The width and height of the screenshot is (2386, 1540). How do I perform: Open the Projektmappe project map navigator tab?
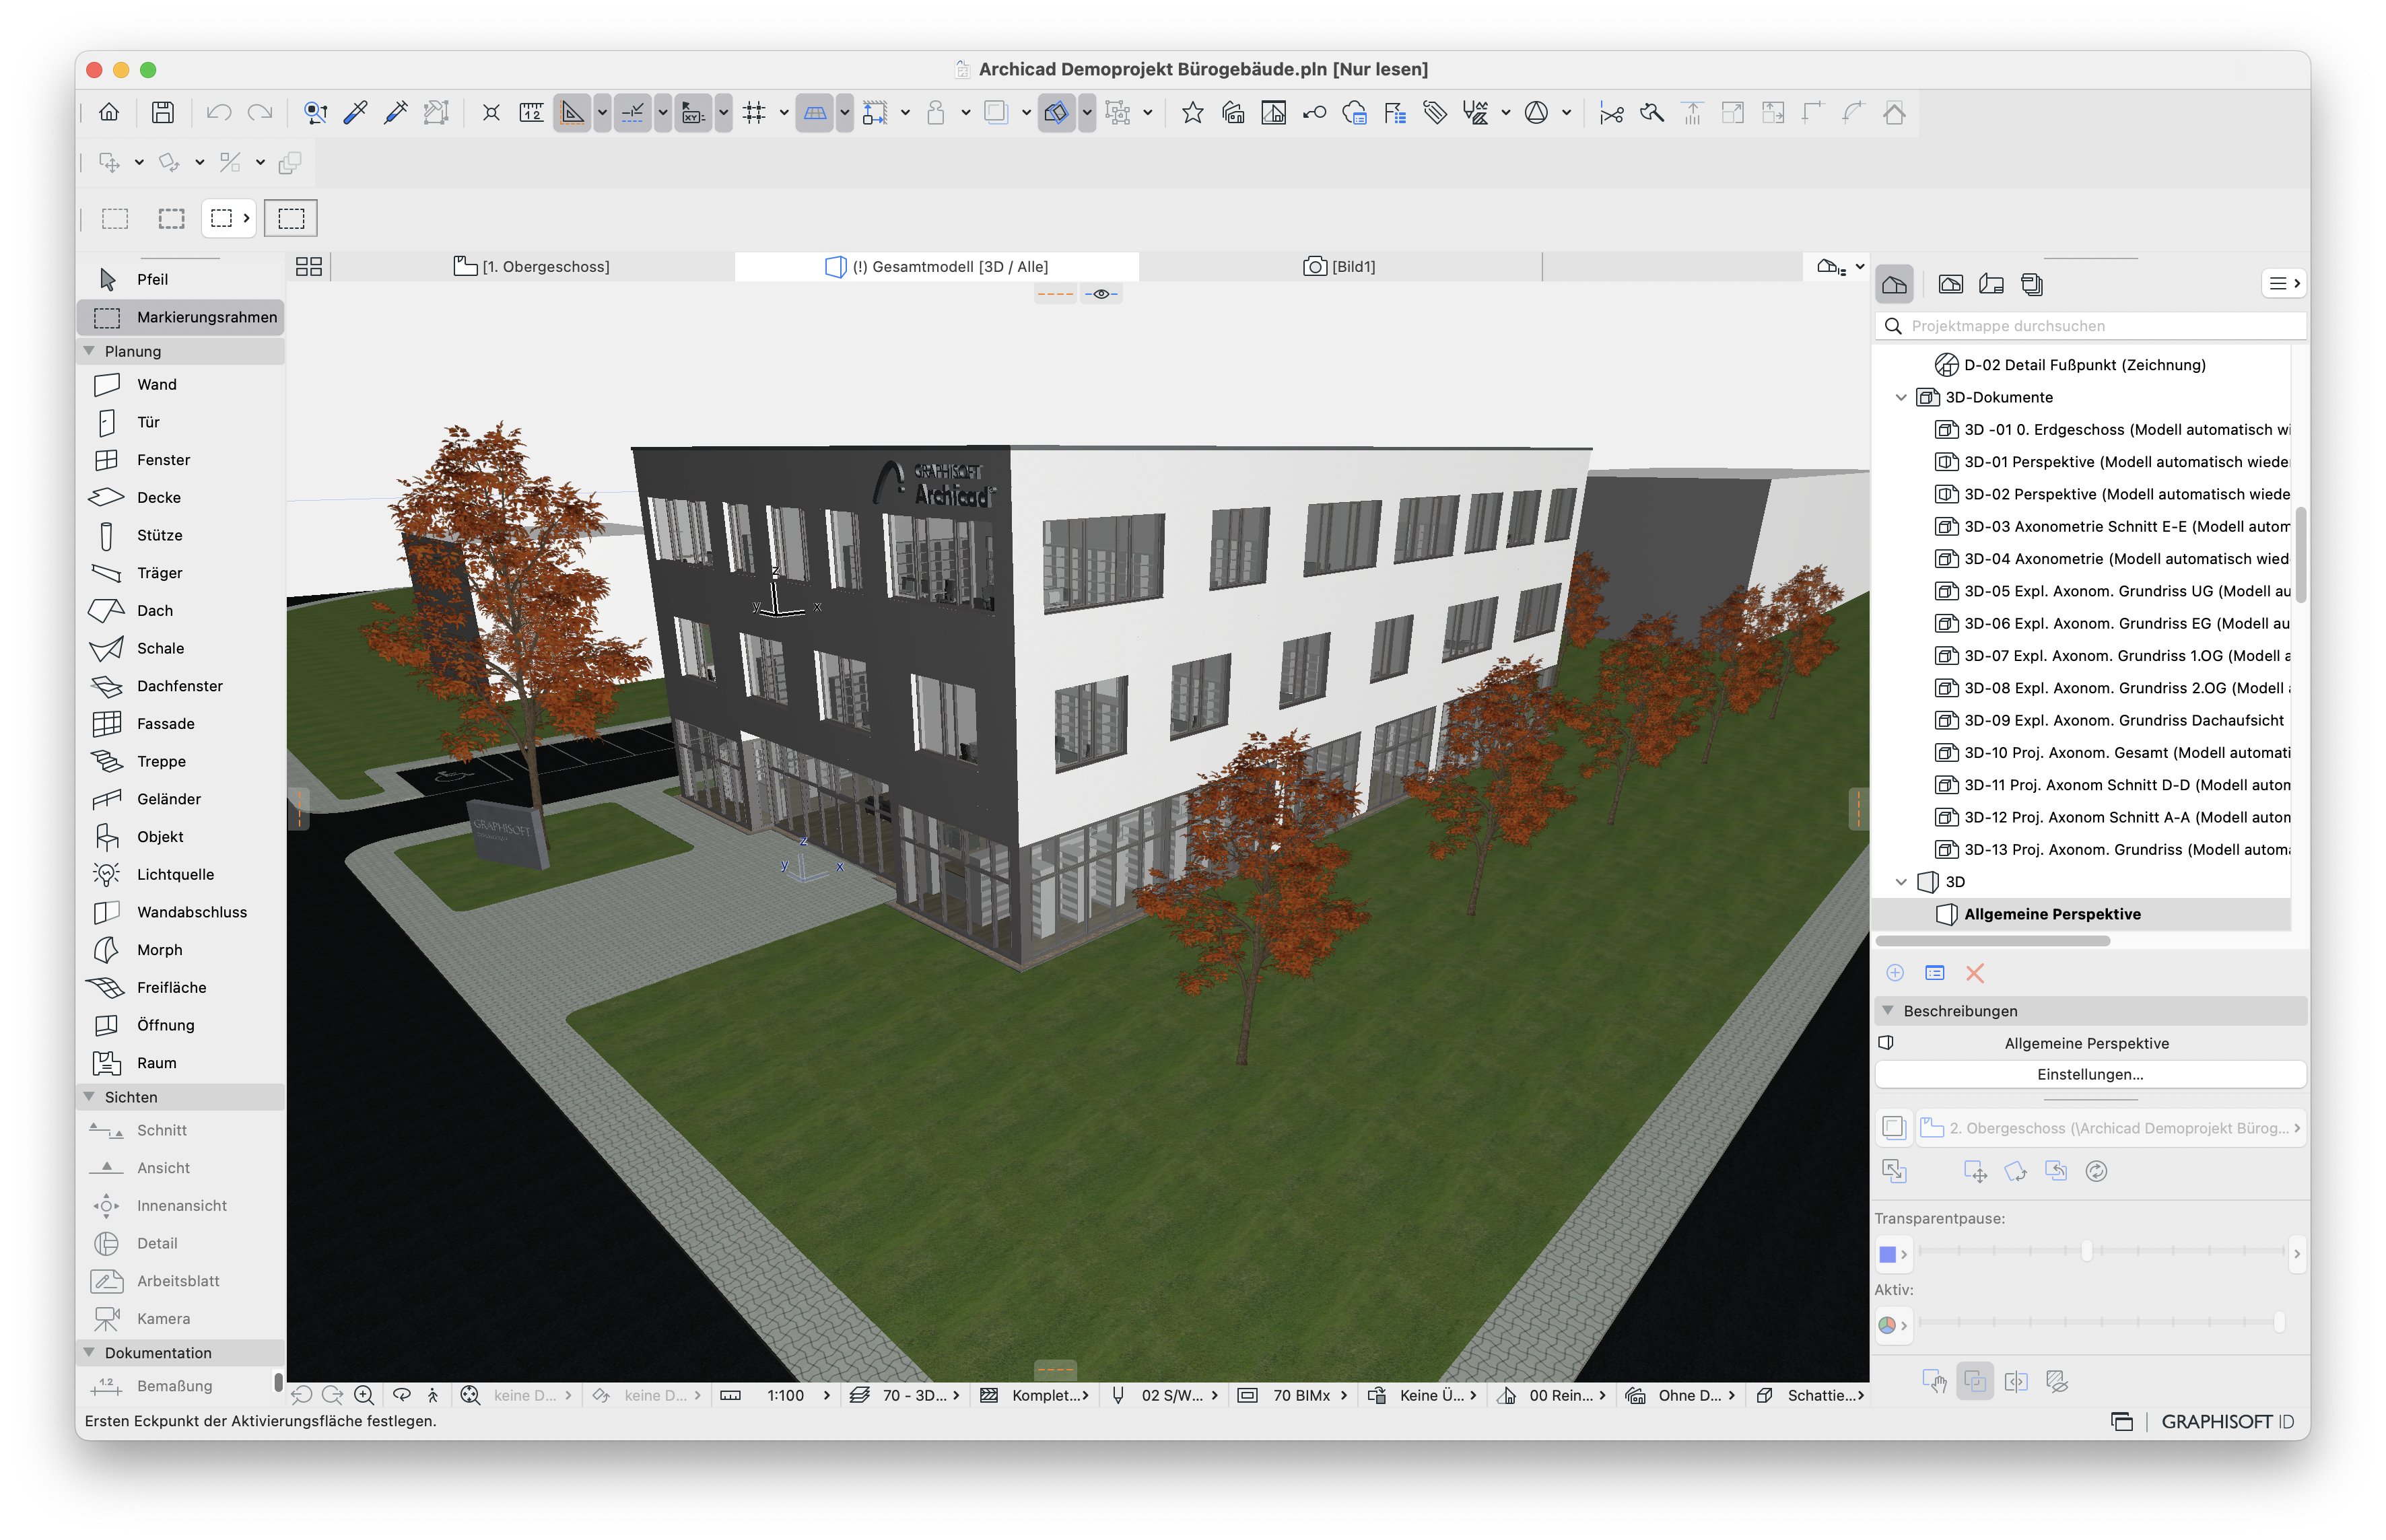pyautogui.click(x=1894, y=284)
